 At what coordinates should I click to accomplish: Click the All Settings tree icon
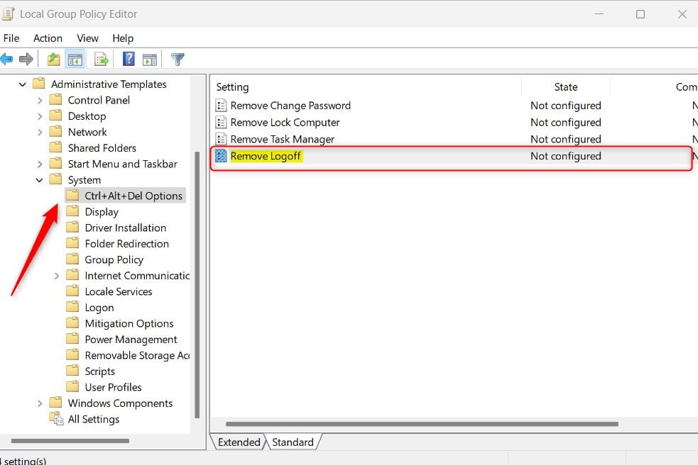coord(56,419)
